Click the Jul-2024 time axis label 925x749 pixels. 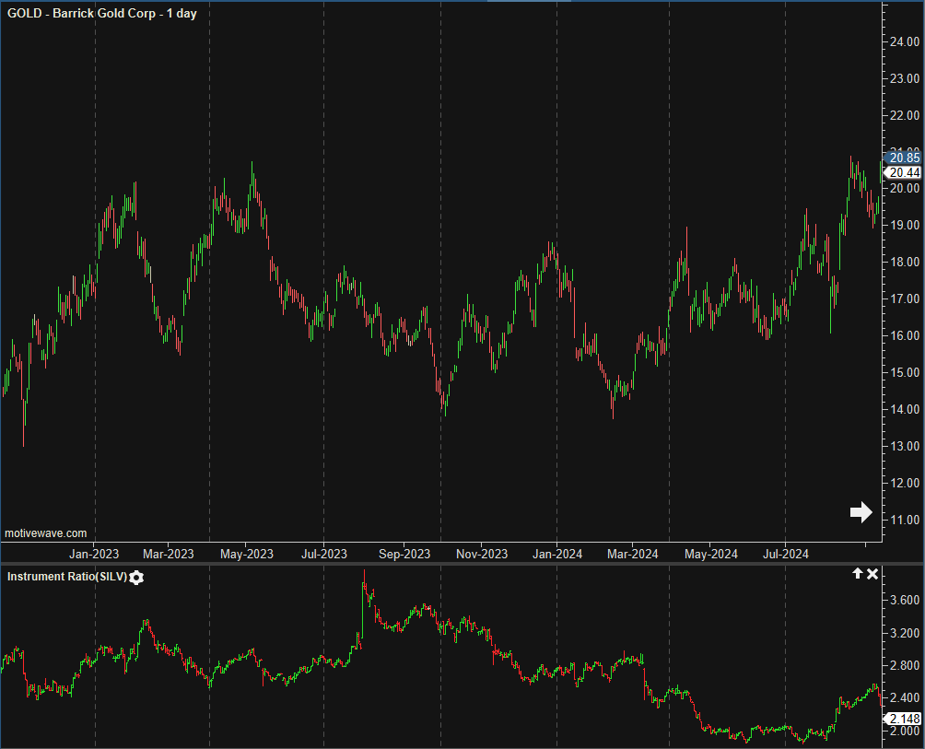tap(785, 554)
